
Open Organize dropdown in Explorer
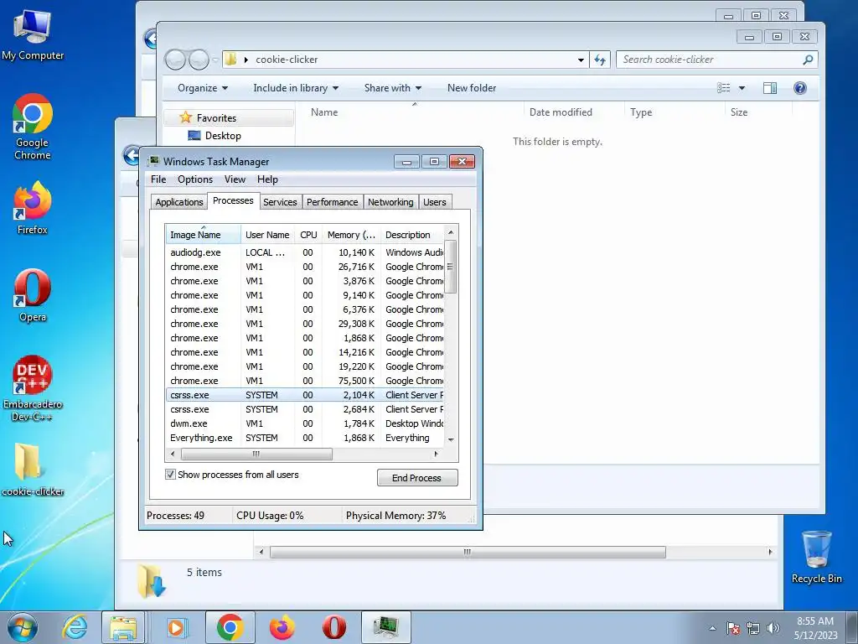click(203, 88)
